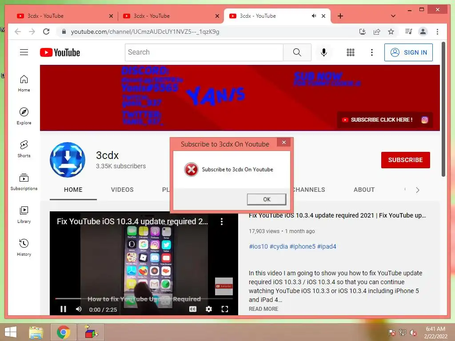Image resolution: width=455 pixels, height=341 pixels.
Task: Click the #ios10 hashtag
Action: (258, 246)
